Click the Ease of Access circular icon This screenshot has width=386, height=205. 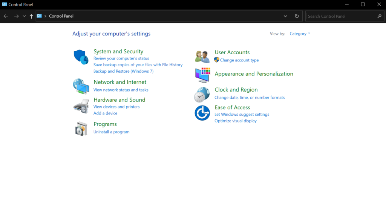(202, 113)
